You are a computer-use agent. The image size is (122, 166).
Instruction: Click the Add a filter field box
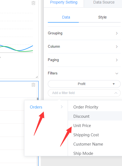coord(84,93)
